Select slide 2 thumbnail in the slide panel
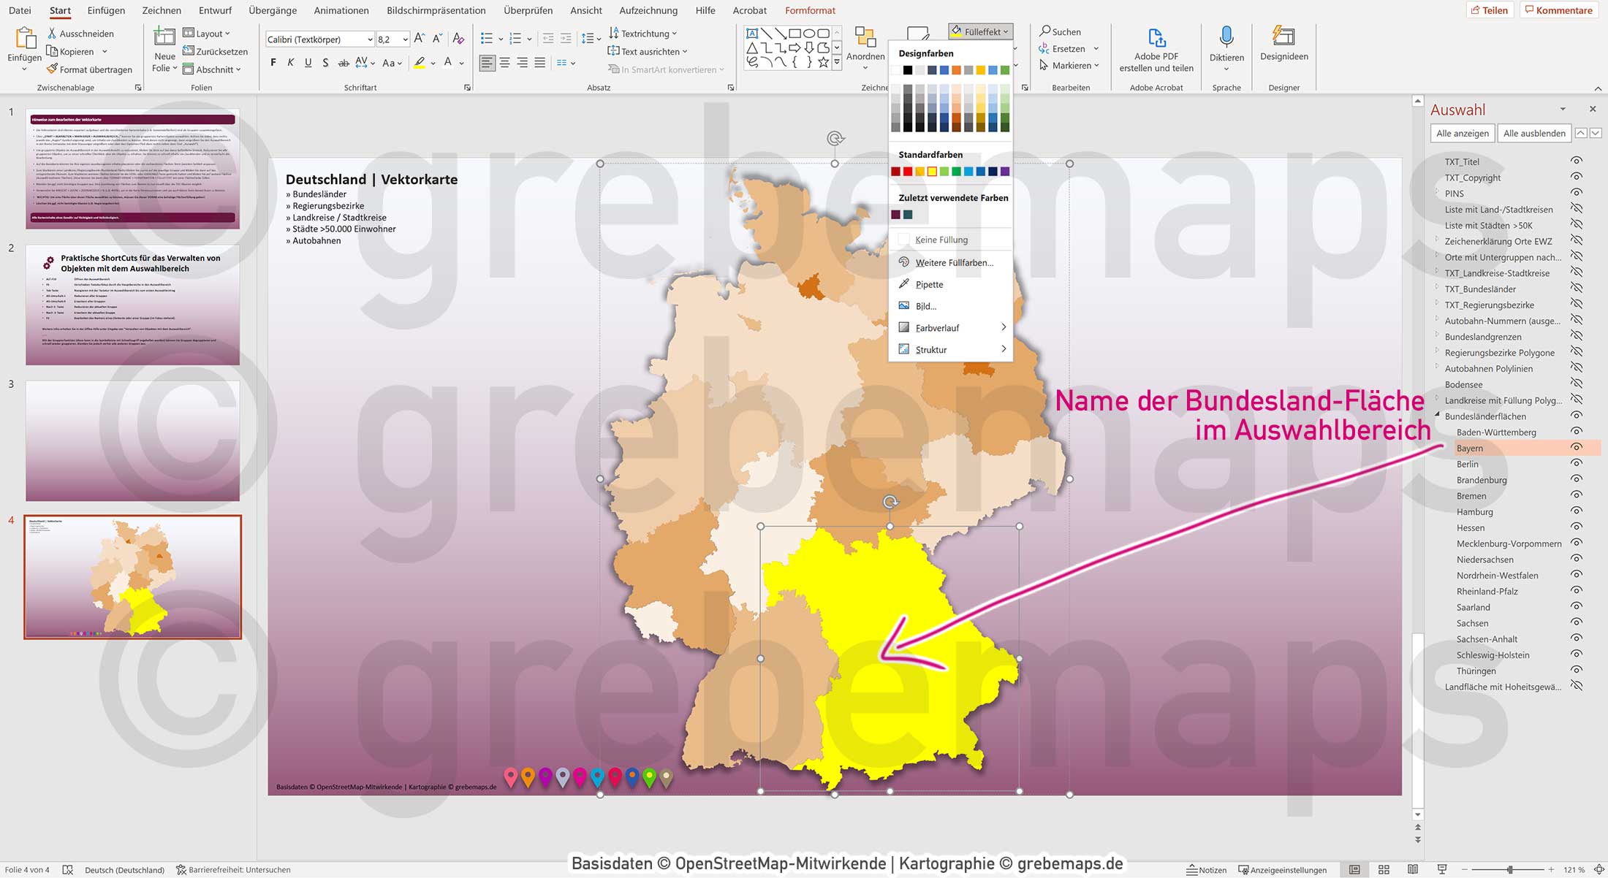The height and width of the screenshot is (878, 1608). 132,304
